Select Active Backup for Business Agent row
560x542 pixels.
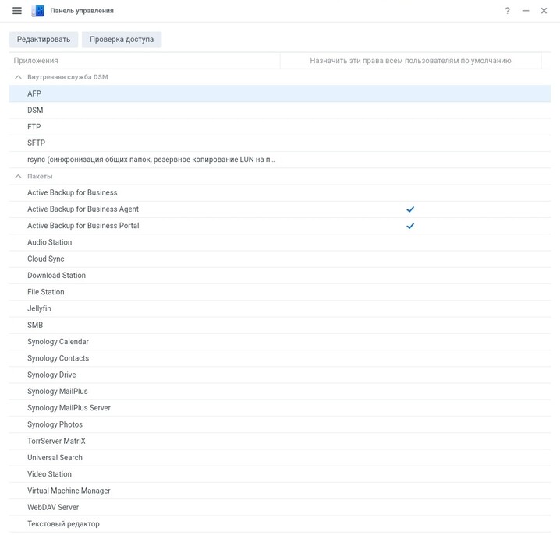280,209
